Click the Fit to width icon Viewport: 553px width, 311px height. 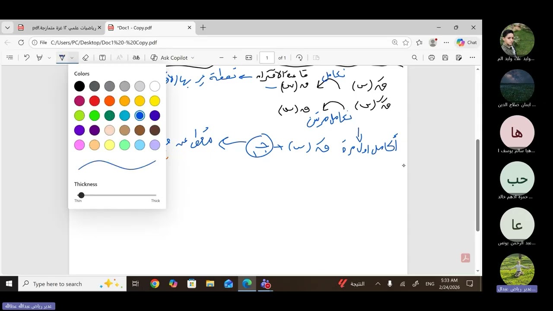249,57
